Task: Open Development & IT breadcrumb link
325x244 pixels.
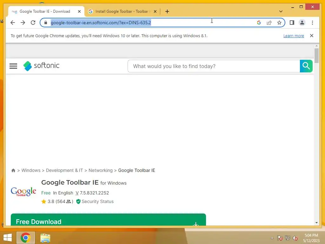Action: pos(64,170)
